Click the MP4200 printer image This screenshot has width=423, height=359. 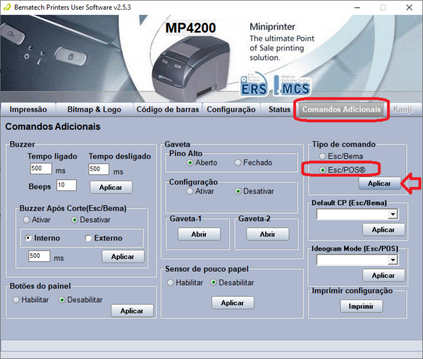coord(190,69)
